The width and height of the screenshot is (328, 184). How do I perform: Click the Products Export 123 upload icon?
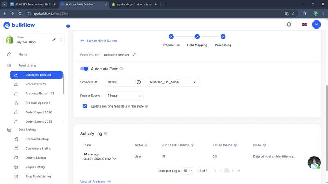16,94
